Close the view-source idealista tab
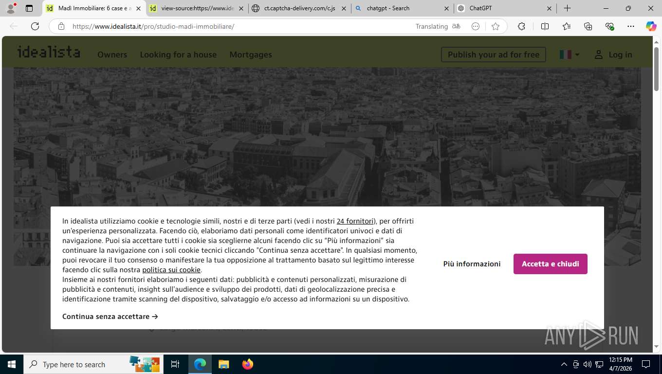The width and height of the screenshot is (662, 374). [241, 8]
